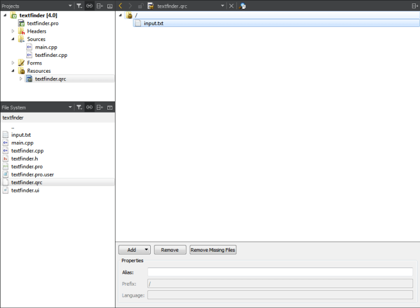Select textfinder.cpp under Sources

51,55
